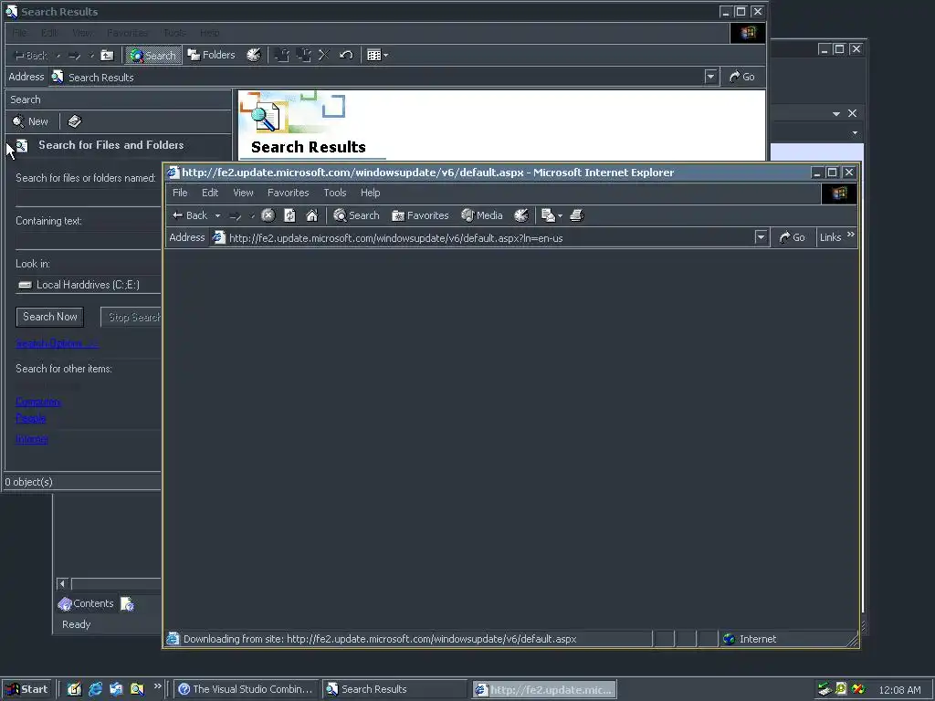
Task: Click the People link in search pane
Action: coord(30,418)
